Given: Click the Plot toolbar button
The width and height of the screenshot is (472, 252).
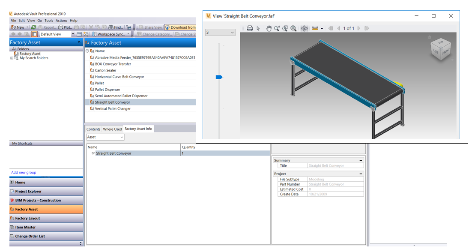Looking at the screenshot, I should [x=65, y=27].
